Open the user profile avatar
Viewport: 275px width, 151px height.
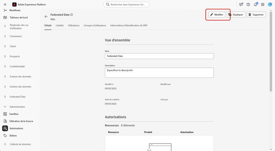270,4
